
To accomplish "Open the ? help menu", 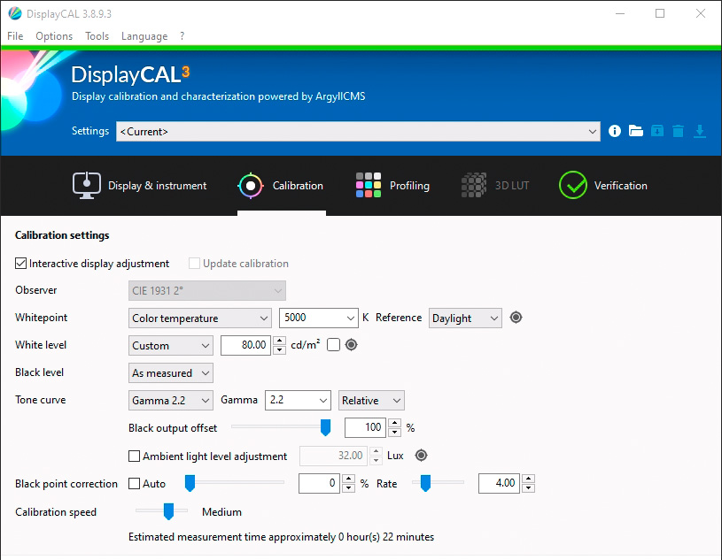I will point(182,36).
